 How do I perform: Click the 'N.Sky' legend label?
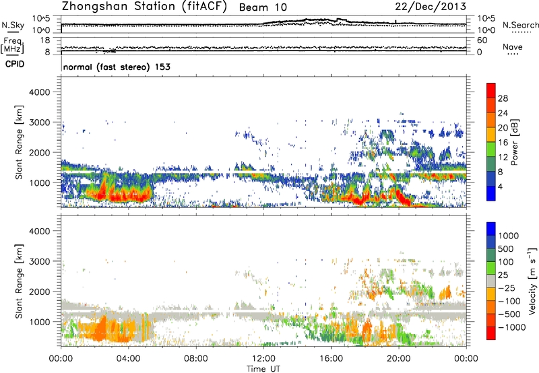pos(13,25)
